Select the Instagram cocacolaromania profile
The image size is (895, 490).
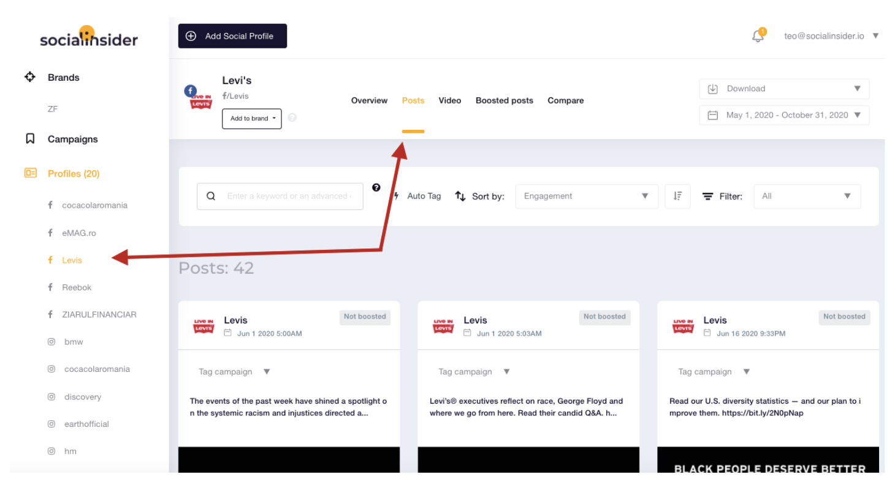tap(97, 369)
